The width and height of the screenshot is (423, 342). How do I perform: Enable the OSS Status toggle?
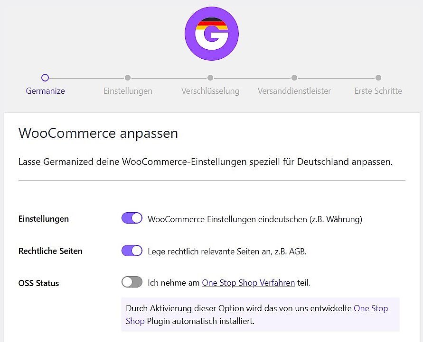coord(132,281)
